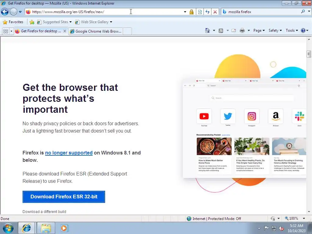Click the Amazon tile in Firefox preview
Viewport: 312px width, 234px height.
[275, 116]
